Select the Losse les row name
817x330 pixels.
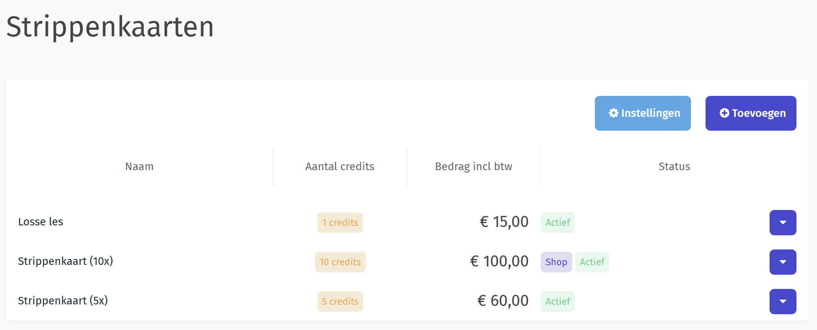click(41, 222)
